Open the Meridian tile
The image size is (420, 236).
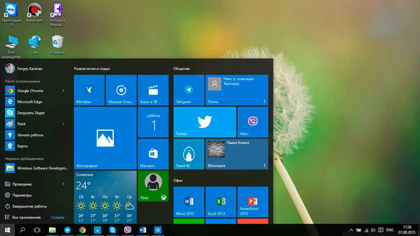(89, 90)
